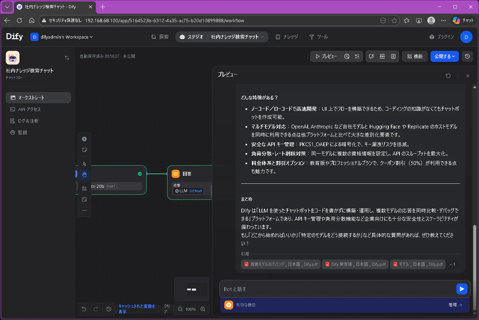This screenshot has height=320, width=479.
Task: Open the 機能 features button
Action: (415, 56)
